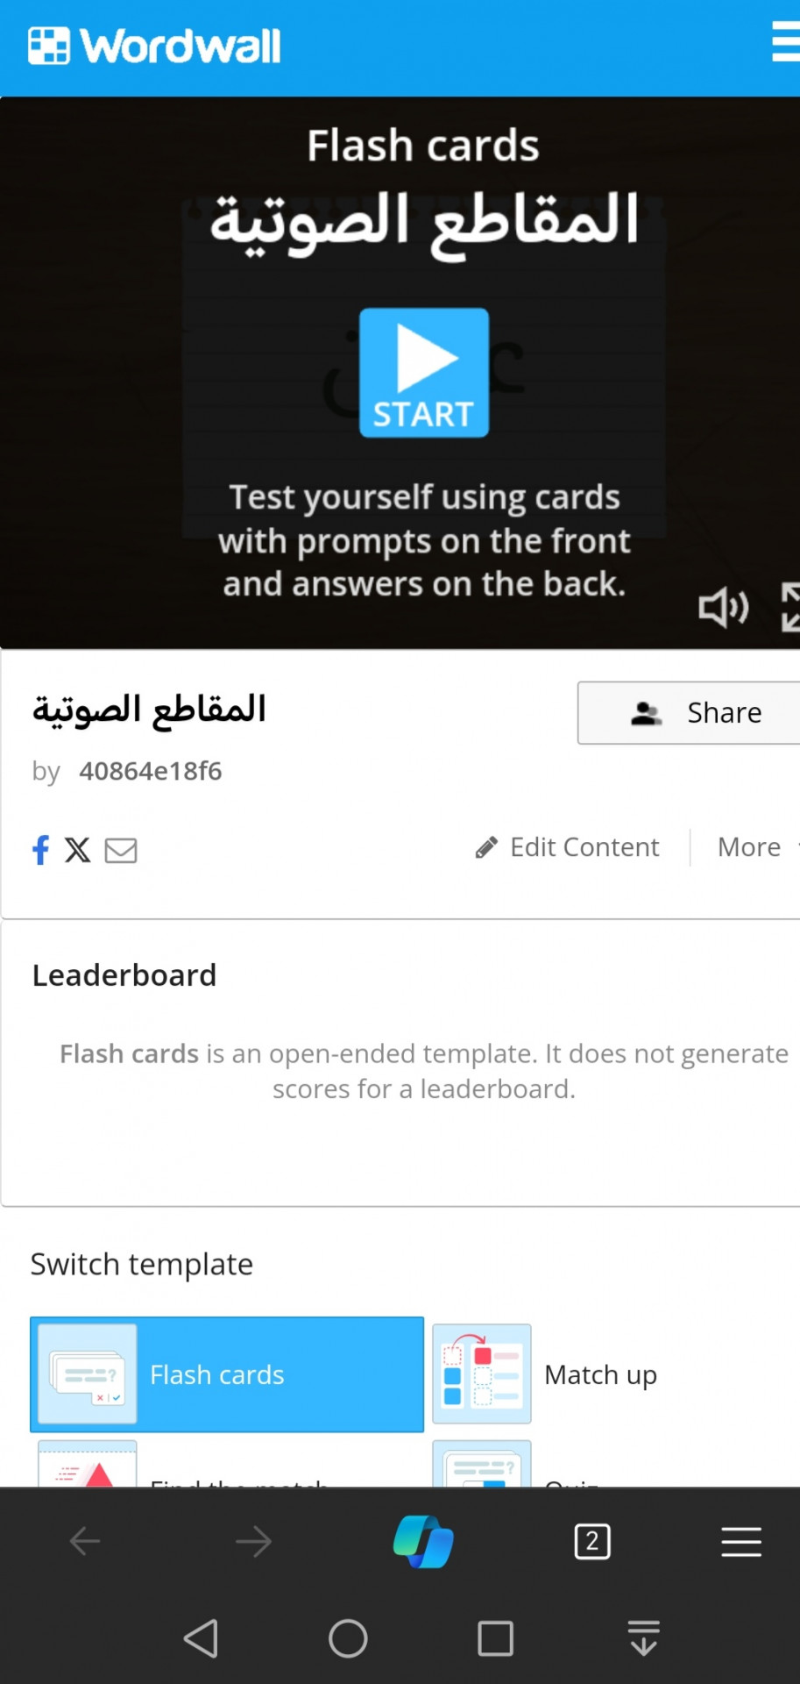The width and height of the screenshot is (800, 1684).
Task: Tap the Android home button
Action: click(348, 1638)
